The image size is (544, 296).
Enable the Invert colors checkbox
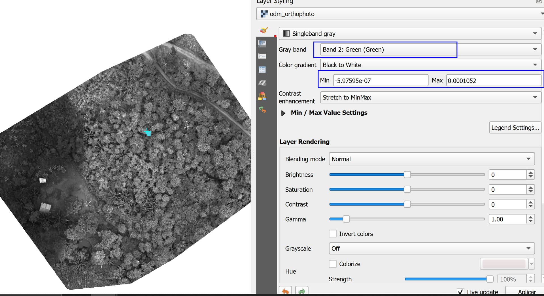(333, 234)
